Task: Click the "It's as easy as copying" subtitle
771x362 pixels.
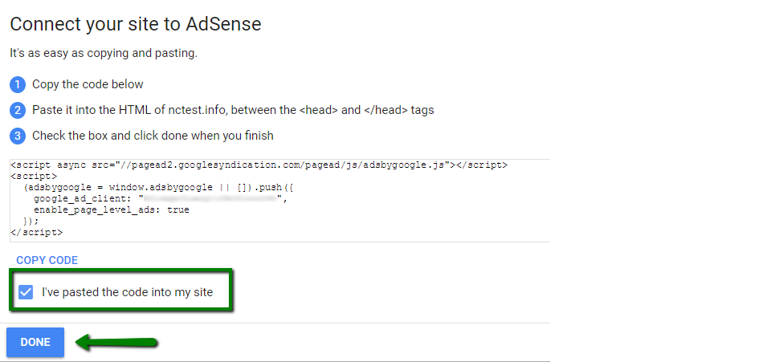Action: 104,53
